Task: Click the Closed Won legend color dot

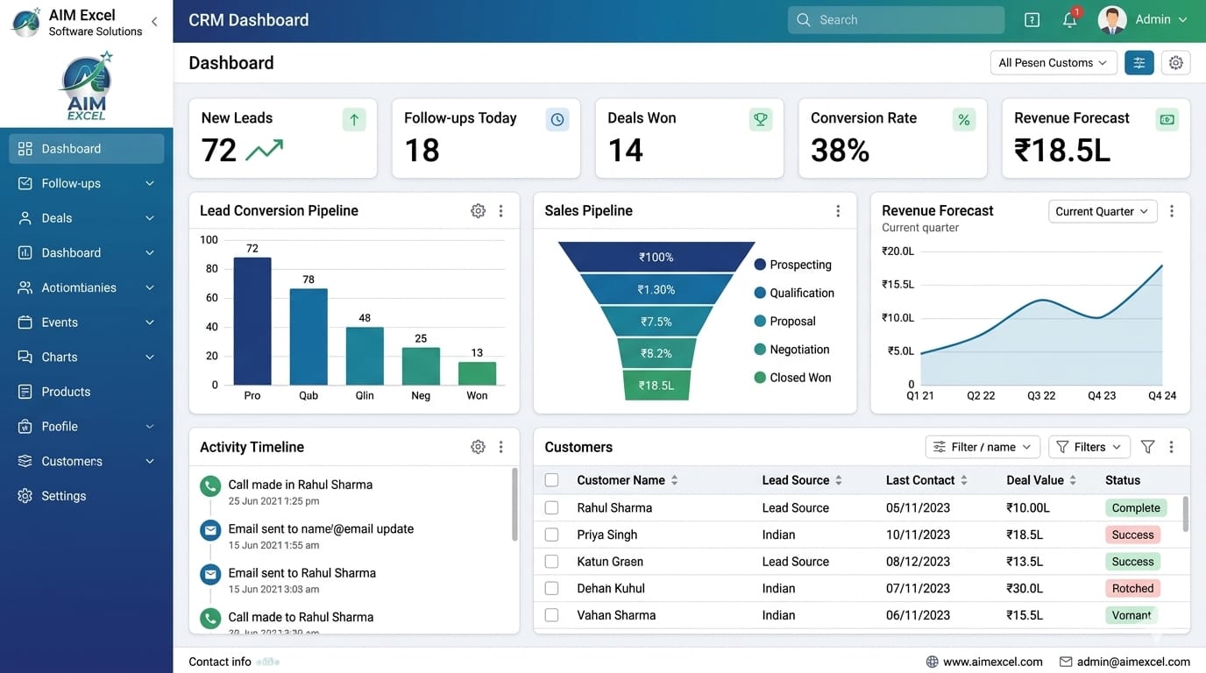Action: click(x=760, y=378)
